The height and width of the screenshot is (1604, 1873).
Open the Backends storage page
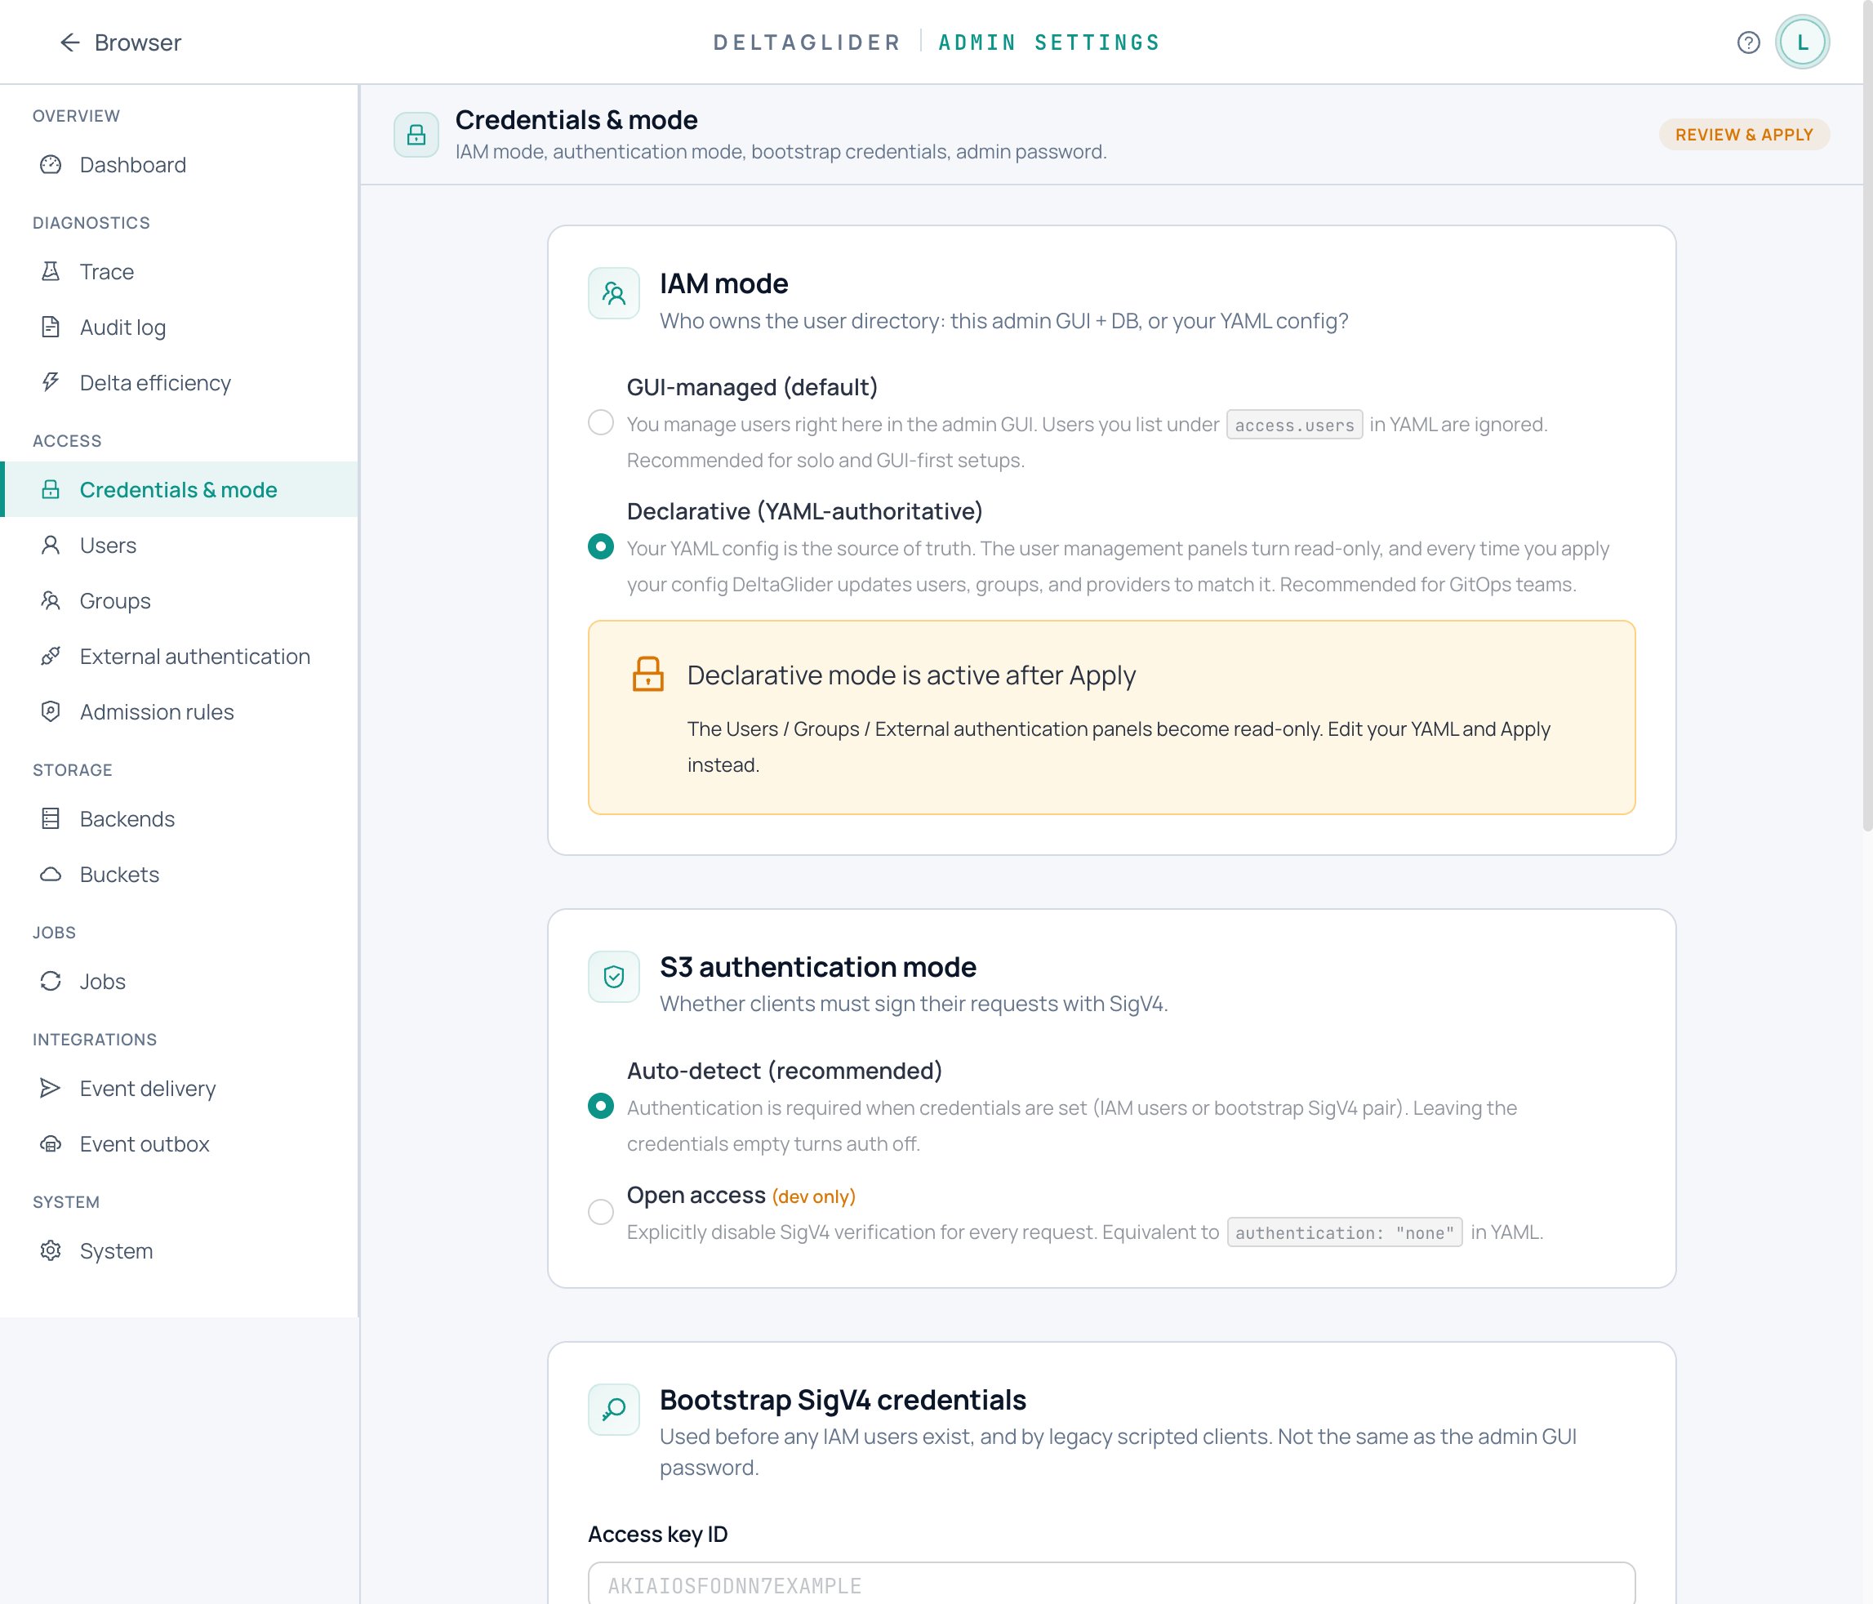click(x=180, y=818)
